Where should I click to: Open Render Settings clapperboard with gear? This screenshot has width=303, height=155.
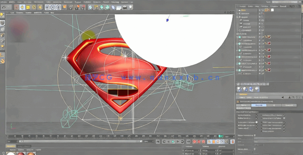[x=83, y=7]
